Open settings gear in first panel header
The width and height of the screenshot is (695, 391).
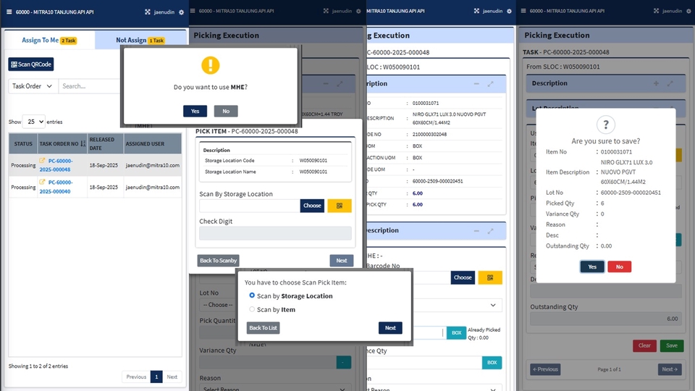point(181,12)
